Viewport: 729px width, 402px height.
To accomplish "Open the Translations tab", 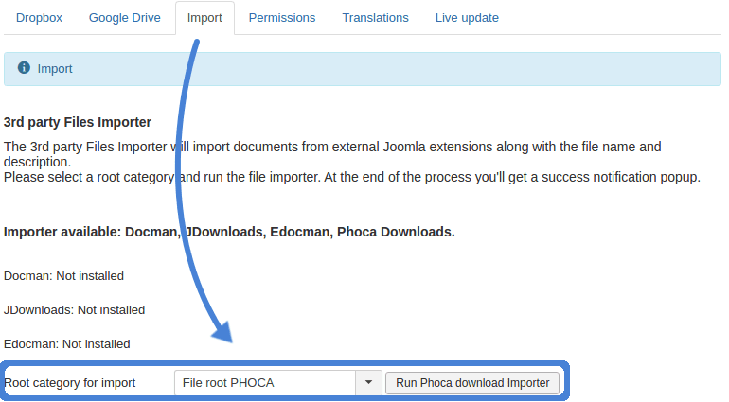I will tap(375, 17).
